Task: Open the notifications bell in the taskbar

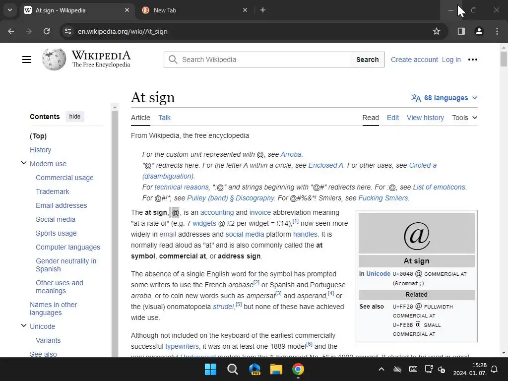Action: pos(495,369)
